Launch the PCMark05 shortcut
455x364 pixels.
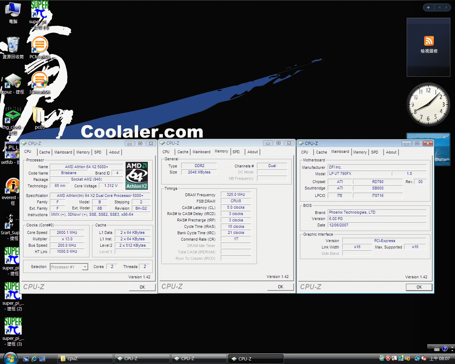(39, 48)
